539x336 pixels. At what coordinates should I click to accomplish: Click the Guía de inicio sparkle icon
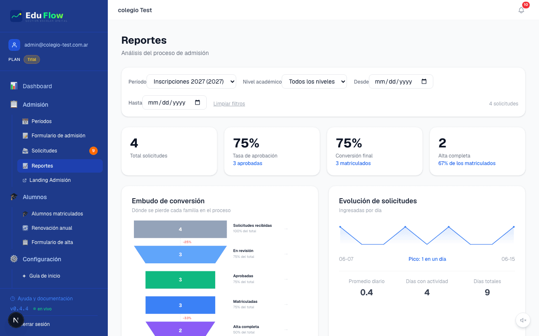[24, 276]
